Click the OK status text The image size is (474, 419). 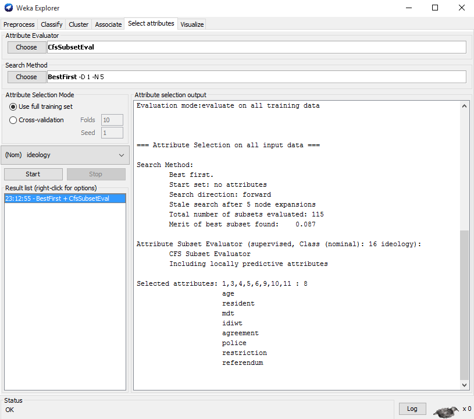[x=10, y=410]
